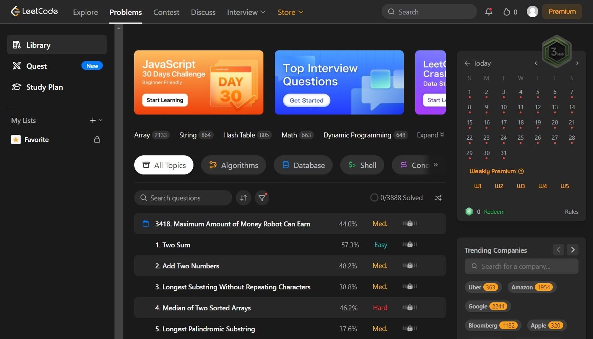Pick a random question shuffle icon
The width and height of the screenshot is (593, 339).
pos(438,198)
